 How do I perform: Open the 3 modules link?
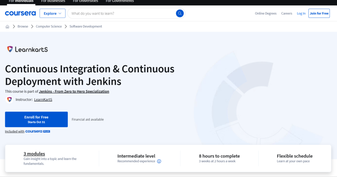pos(34,154)
